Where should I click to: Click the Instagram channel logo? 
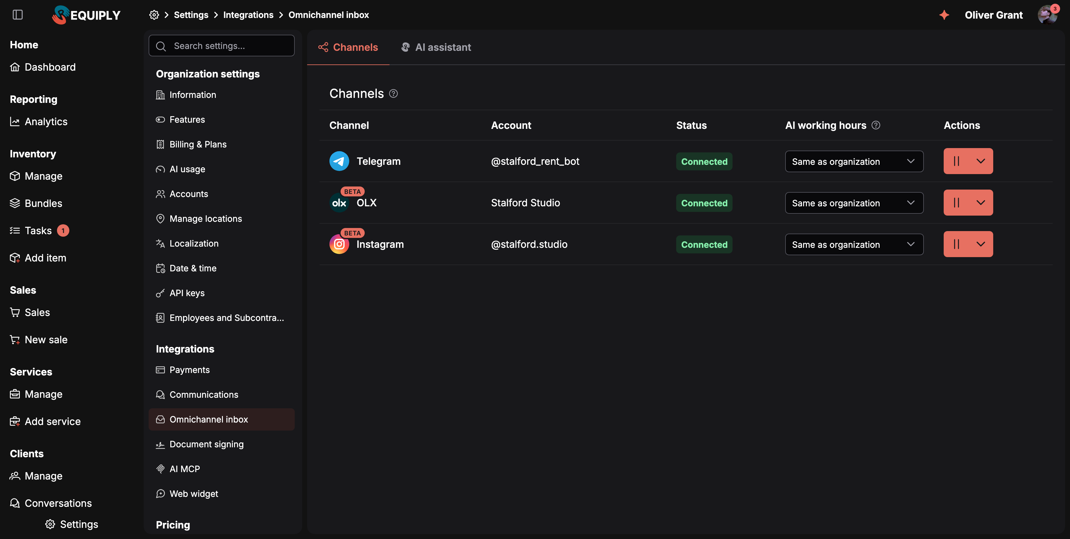tap(339, 244)
